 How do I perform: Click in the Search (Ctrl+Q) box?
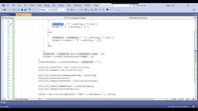tap(116, 5)
